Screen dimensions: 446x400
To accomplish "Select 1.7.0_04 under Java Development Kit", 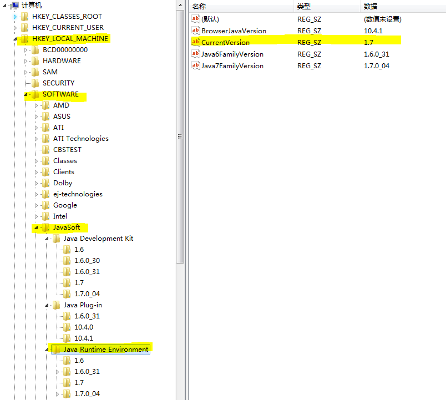I will click(86, 293).
